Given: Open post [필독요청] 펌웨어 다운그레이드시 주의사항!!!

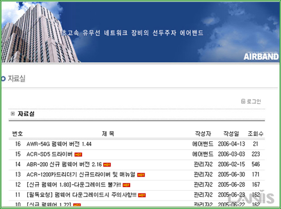Looking at the screenshot, I should [x=81, y=195].
